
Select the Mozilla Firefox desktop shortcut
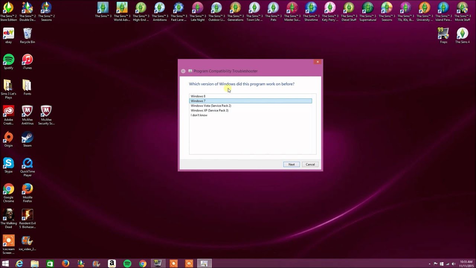click(x=27, y=193)
